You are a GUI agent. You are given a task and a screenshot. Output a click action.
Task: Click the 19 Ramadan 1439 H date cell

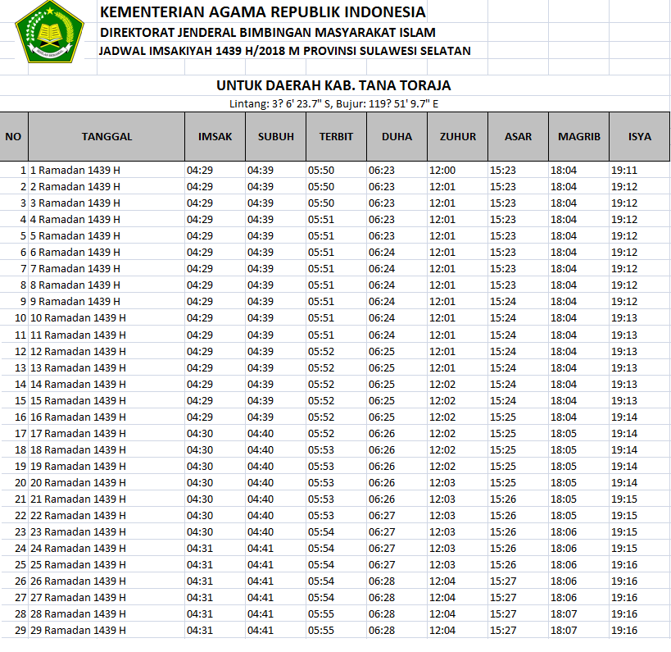coord(107,467)
